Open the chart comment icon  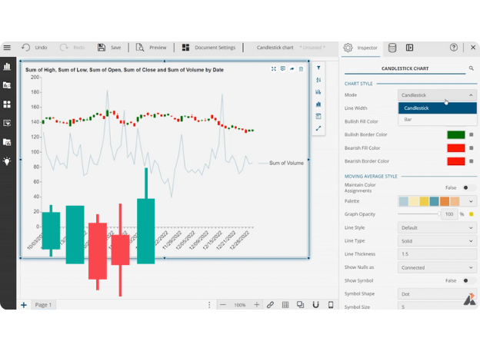tap(283, 69)
